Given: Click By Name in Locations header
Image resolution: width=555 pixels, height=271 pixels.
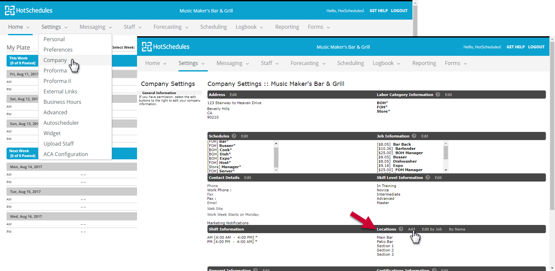Looking at the screenshot, I should [457, 229].
